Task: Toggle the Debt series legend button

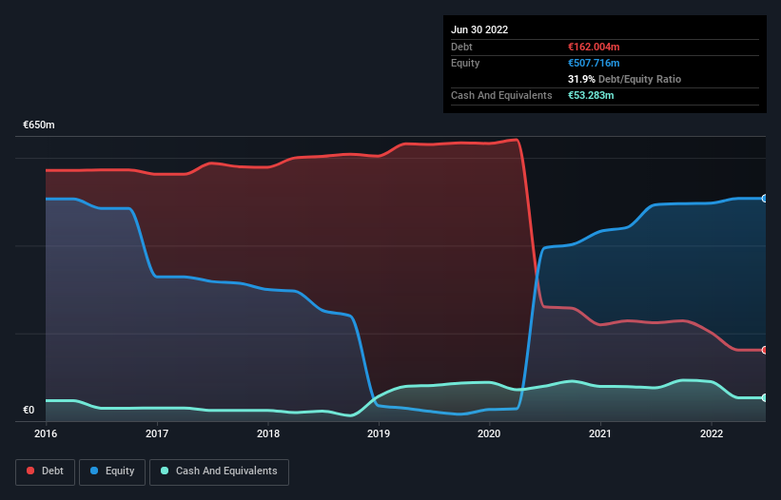Action: pyautogui.click(x=46, y=471)
